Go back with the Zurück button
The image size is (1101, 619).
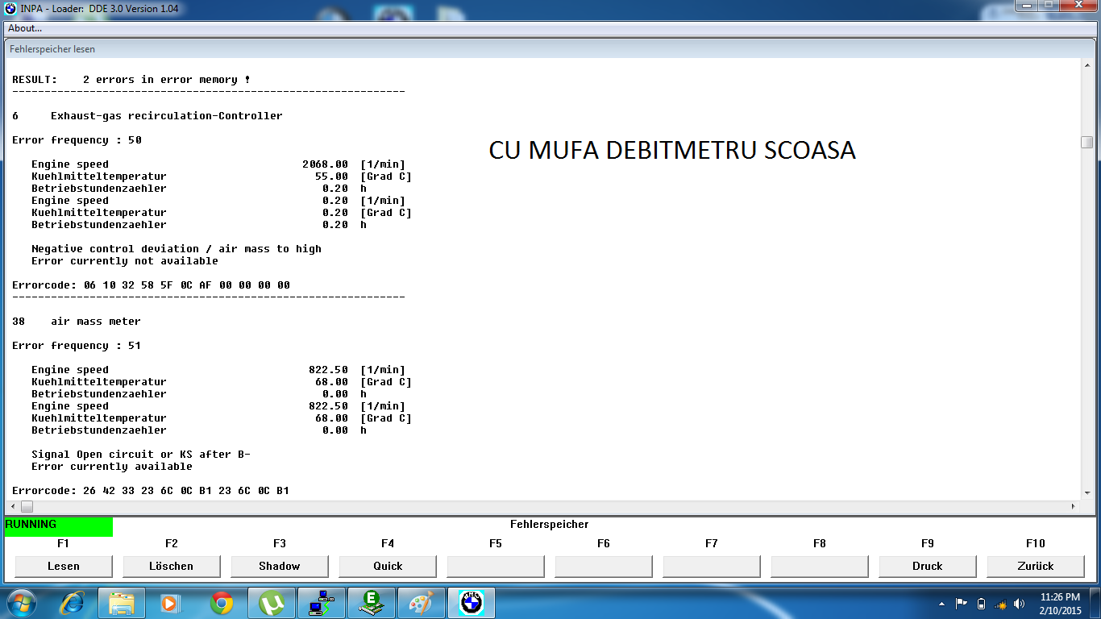(1036, 567)
